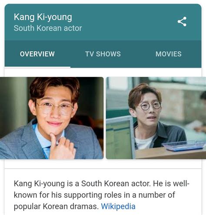
Task: Click the share icon in the header
Action: [x=182, y=22]
